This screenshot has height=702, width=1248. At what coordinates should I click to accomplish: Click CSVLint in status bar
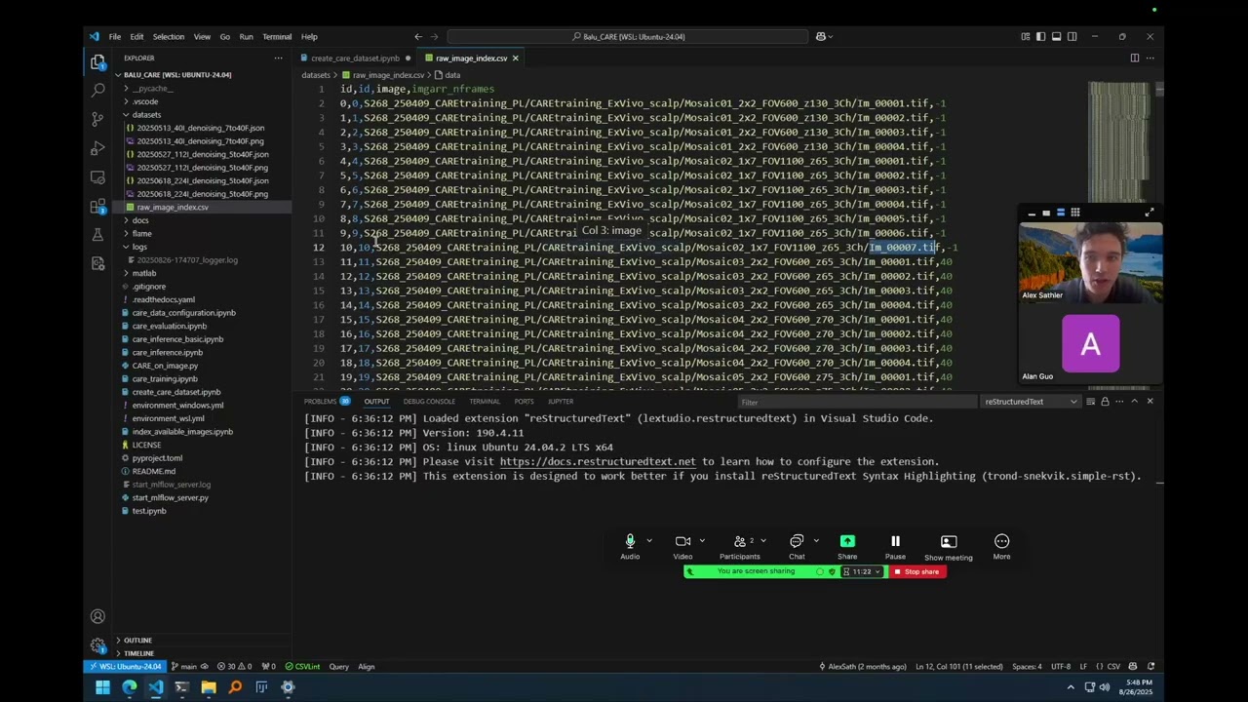tap(302, 667)
